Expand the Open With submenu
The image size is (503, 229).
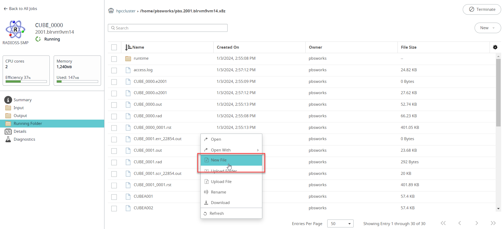tap(231, 150)
